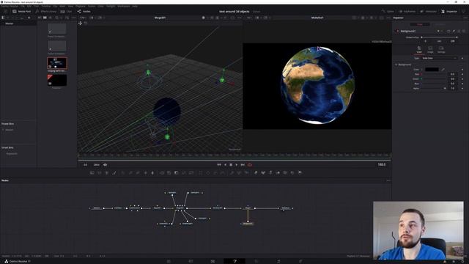Add a Merge 3D node from the toolbar
Screen dimensions: 469x264
(278, 173)
